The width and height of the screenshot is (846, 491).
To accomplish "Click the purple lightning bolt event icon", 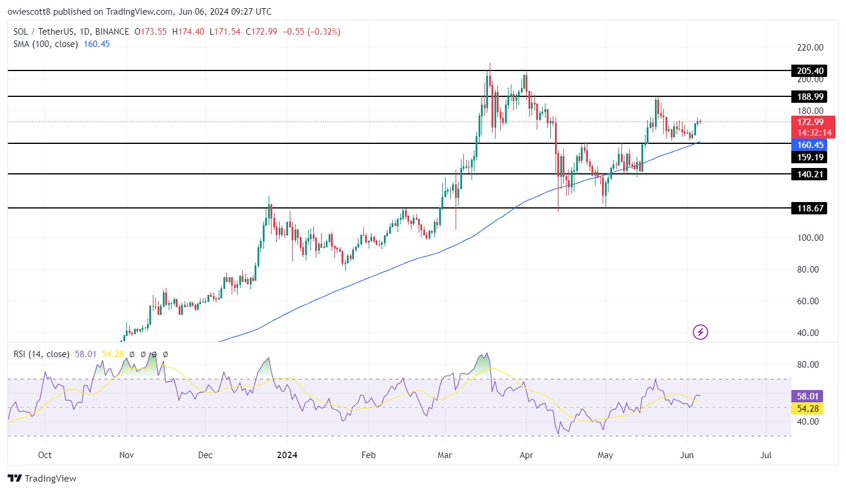I will (700, 332).
